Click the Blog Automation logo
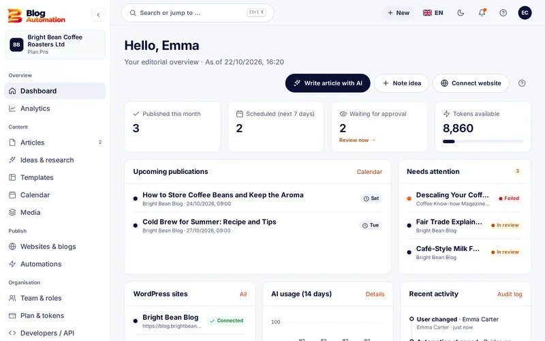Screen dimensions: 545x341 pos(36,16)
